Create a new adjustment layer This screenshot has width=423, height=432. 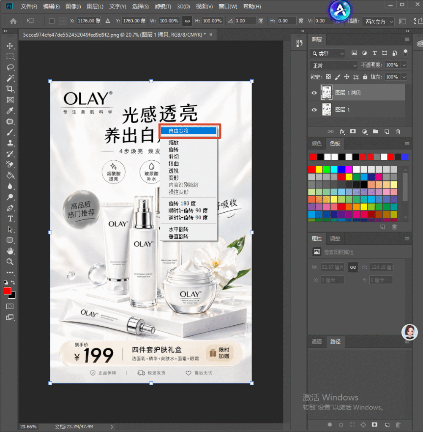(x=365, y=132)
